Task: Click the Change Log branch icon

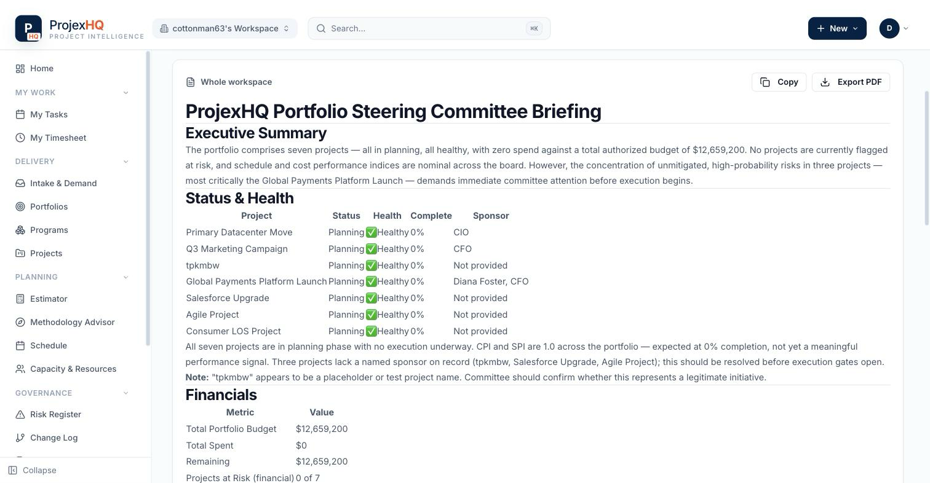Action: click(20, 438)
